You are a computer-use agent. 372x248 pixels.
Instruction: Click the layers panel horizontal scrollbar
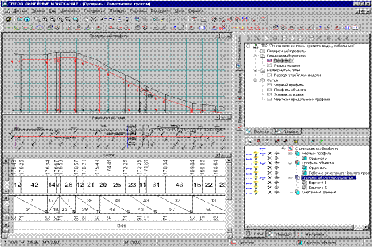307,227
